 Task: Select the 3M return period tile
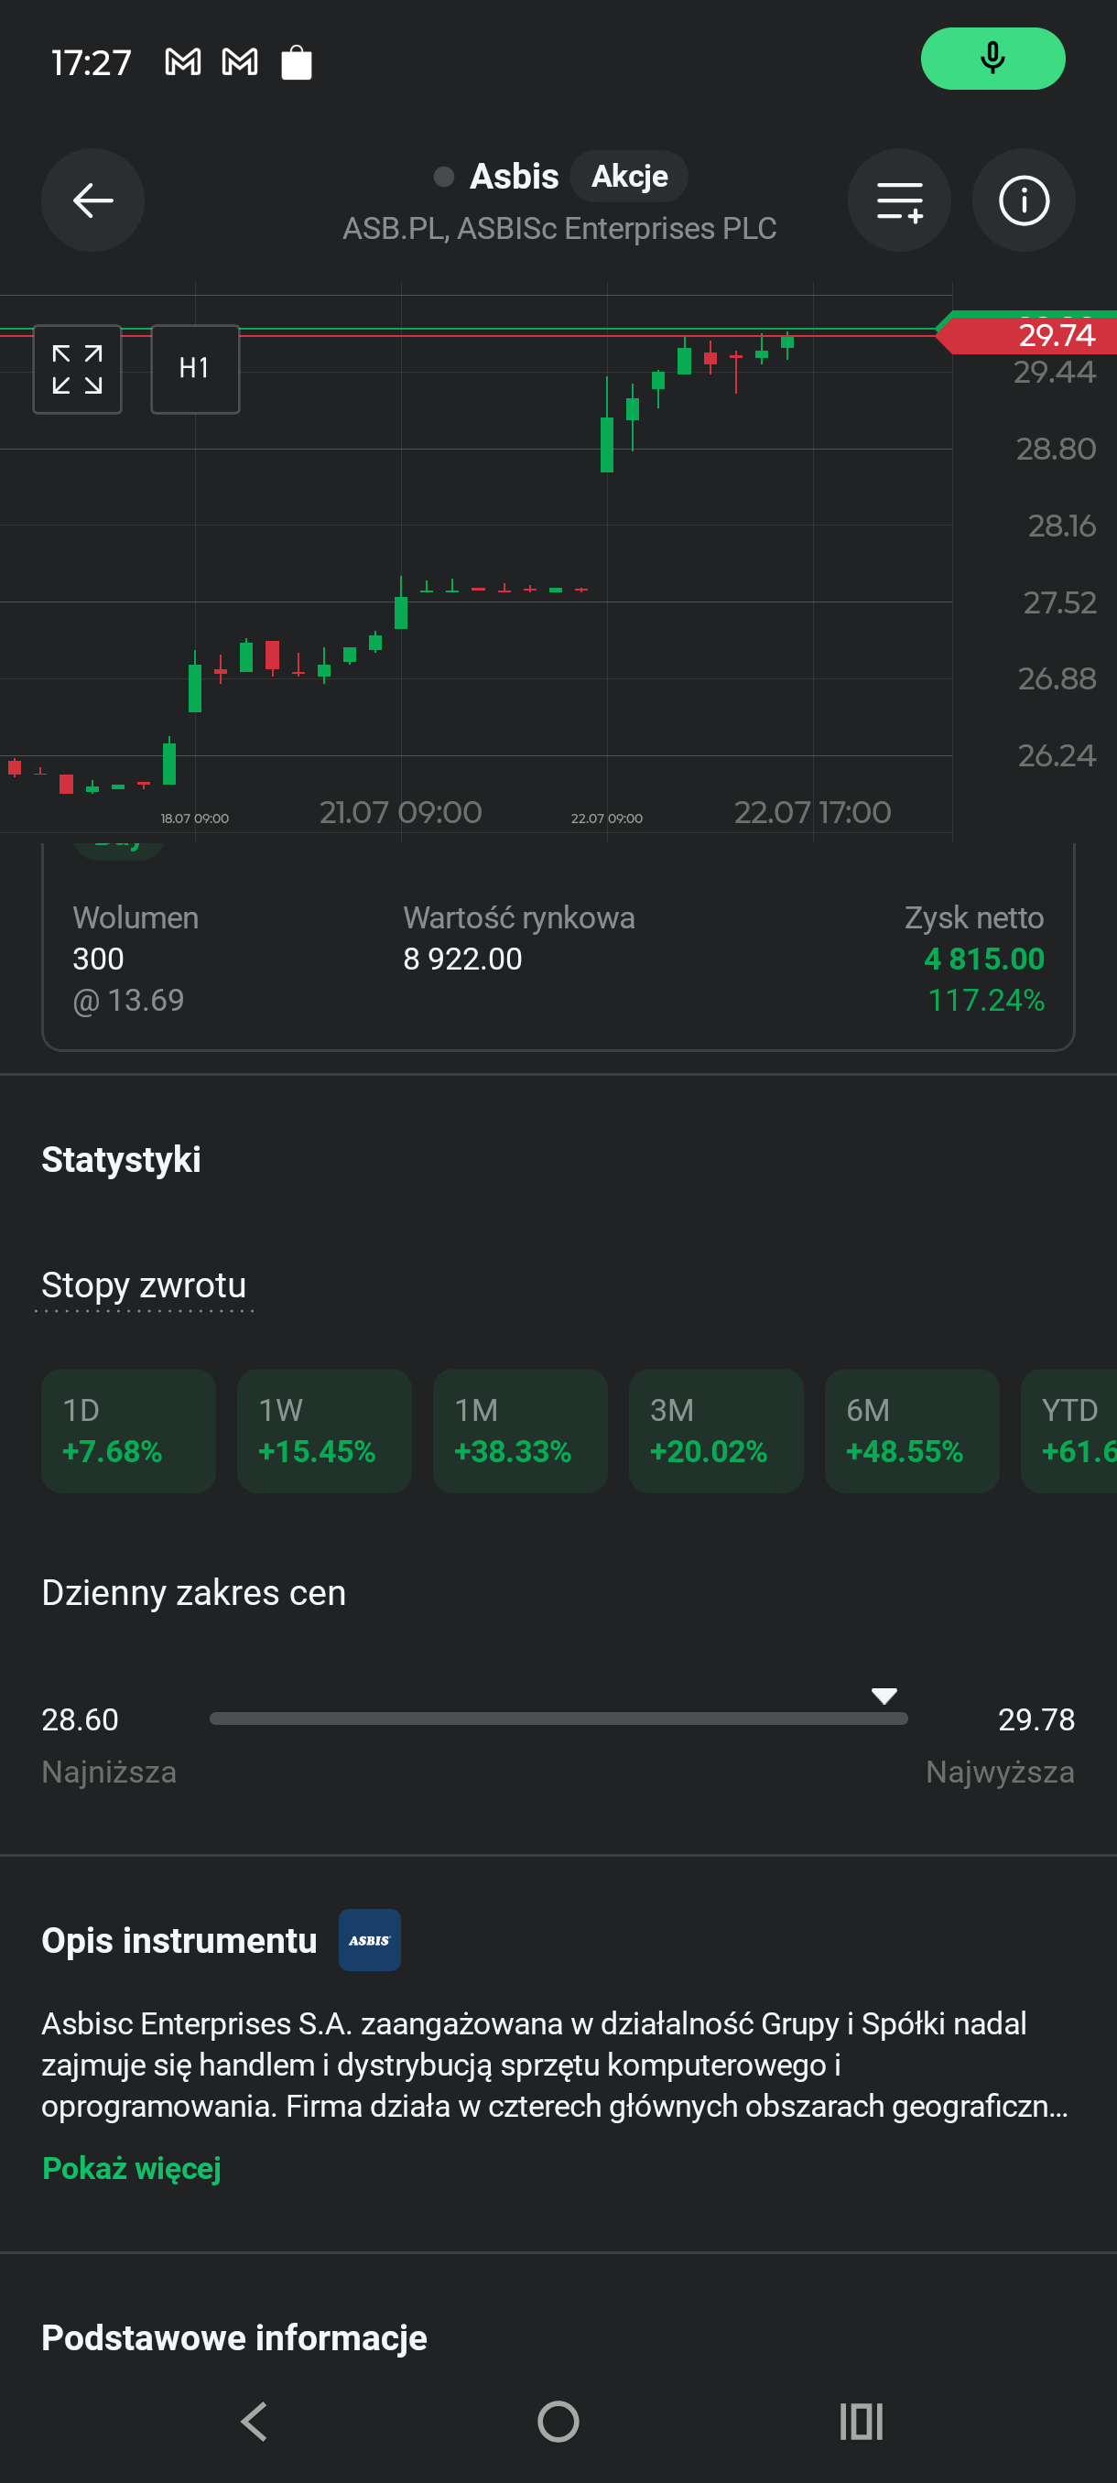(x=715, y=1430)
